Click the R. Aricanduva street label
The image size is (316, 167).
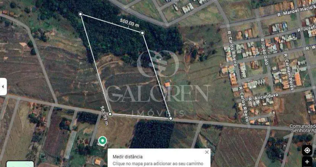pyautogui.click(x=263, y=97)
